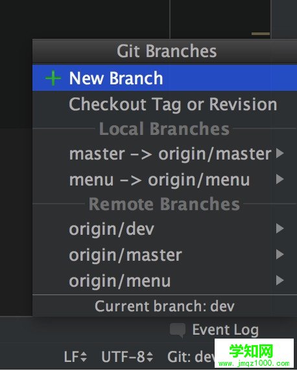Select the New Branch menu entry
The width and height of the screenshot is (297, 371).
point(165,78)
